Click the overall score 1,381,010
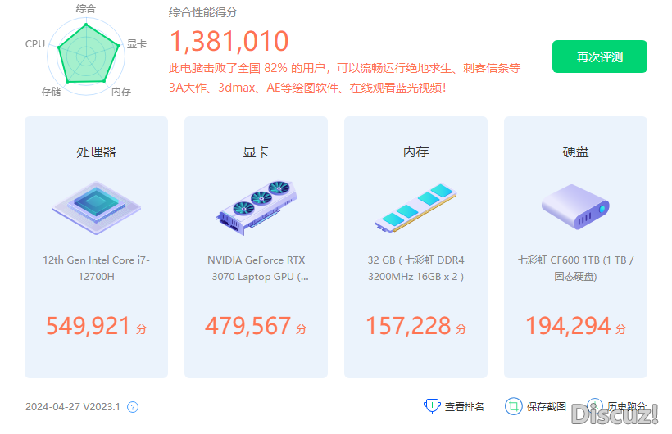The image size is (672, 434). pos(229,41)
